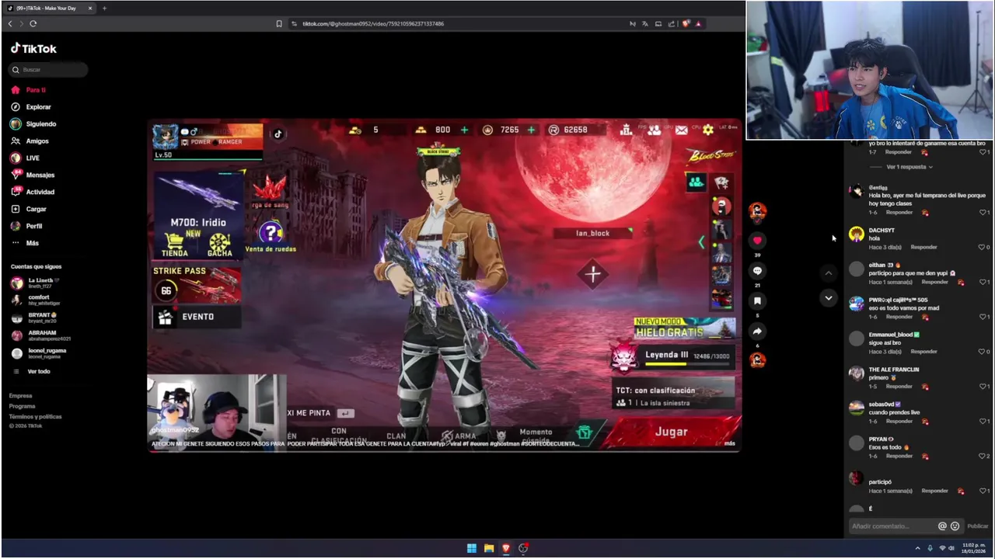The image size is (995, 559).
Task: Open the Actividad notifications
Action: (x=40, y=193)
